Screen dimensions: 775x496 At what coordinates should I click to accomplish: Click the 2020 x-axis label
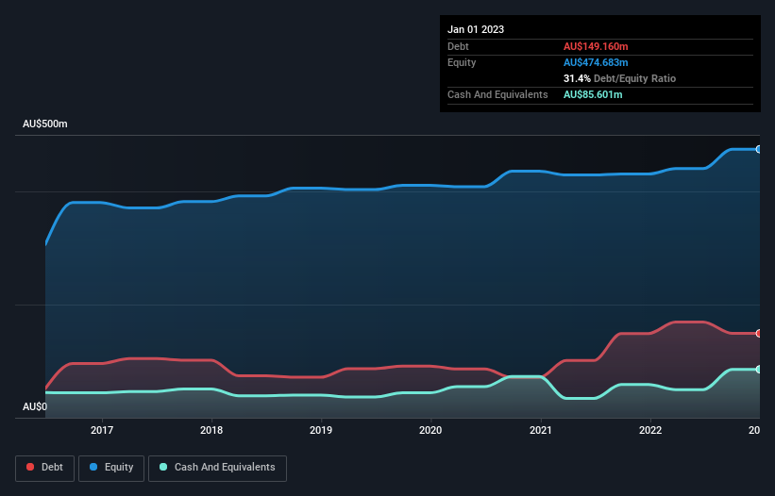coord(430,430)
